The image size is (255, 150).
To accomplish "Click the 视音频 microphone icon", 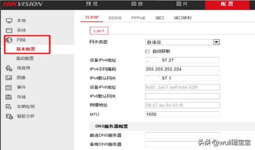I will (x=9, y=68).
